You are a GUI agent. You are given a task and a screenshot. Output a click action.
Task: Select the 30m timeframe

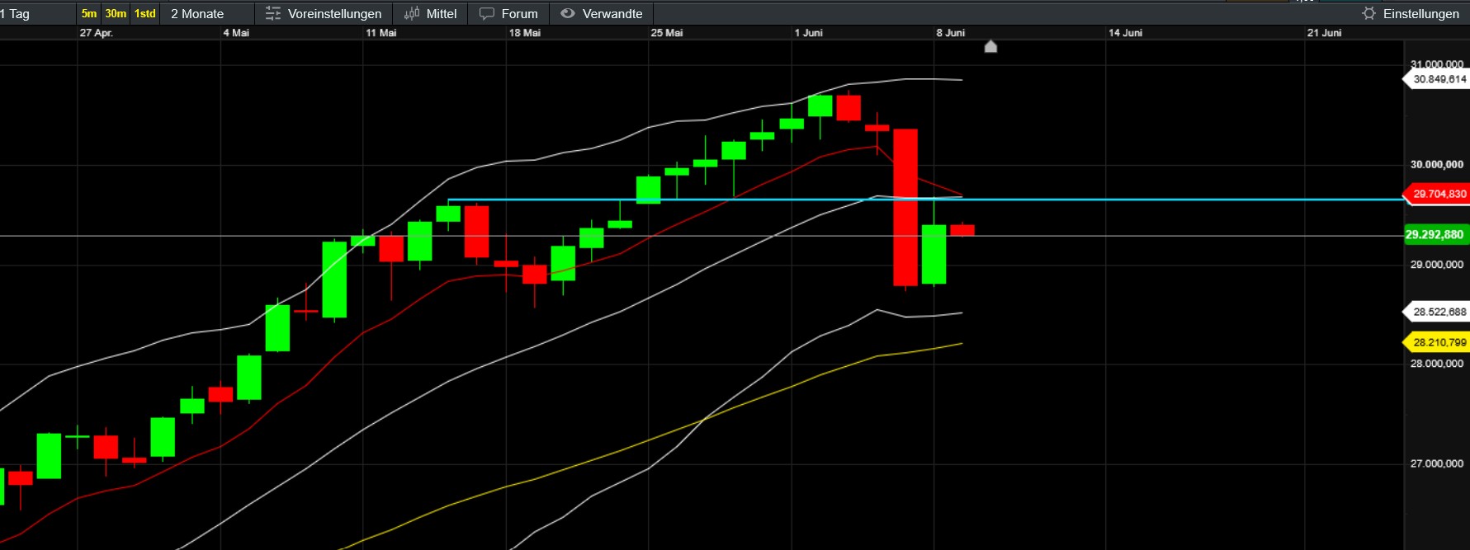click(116, 13)
